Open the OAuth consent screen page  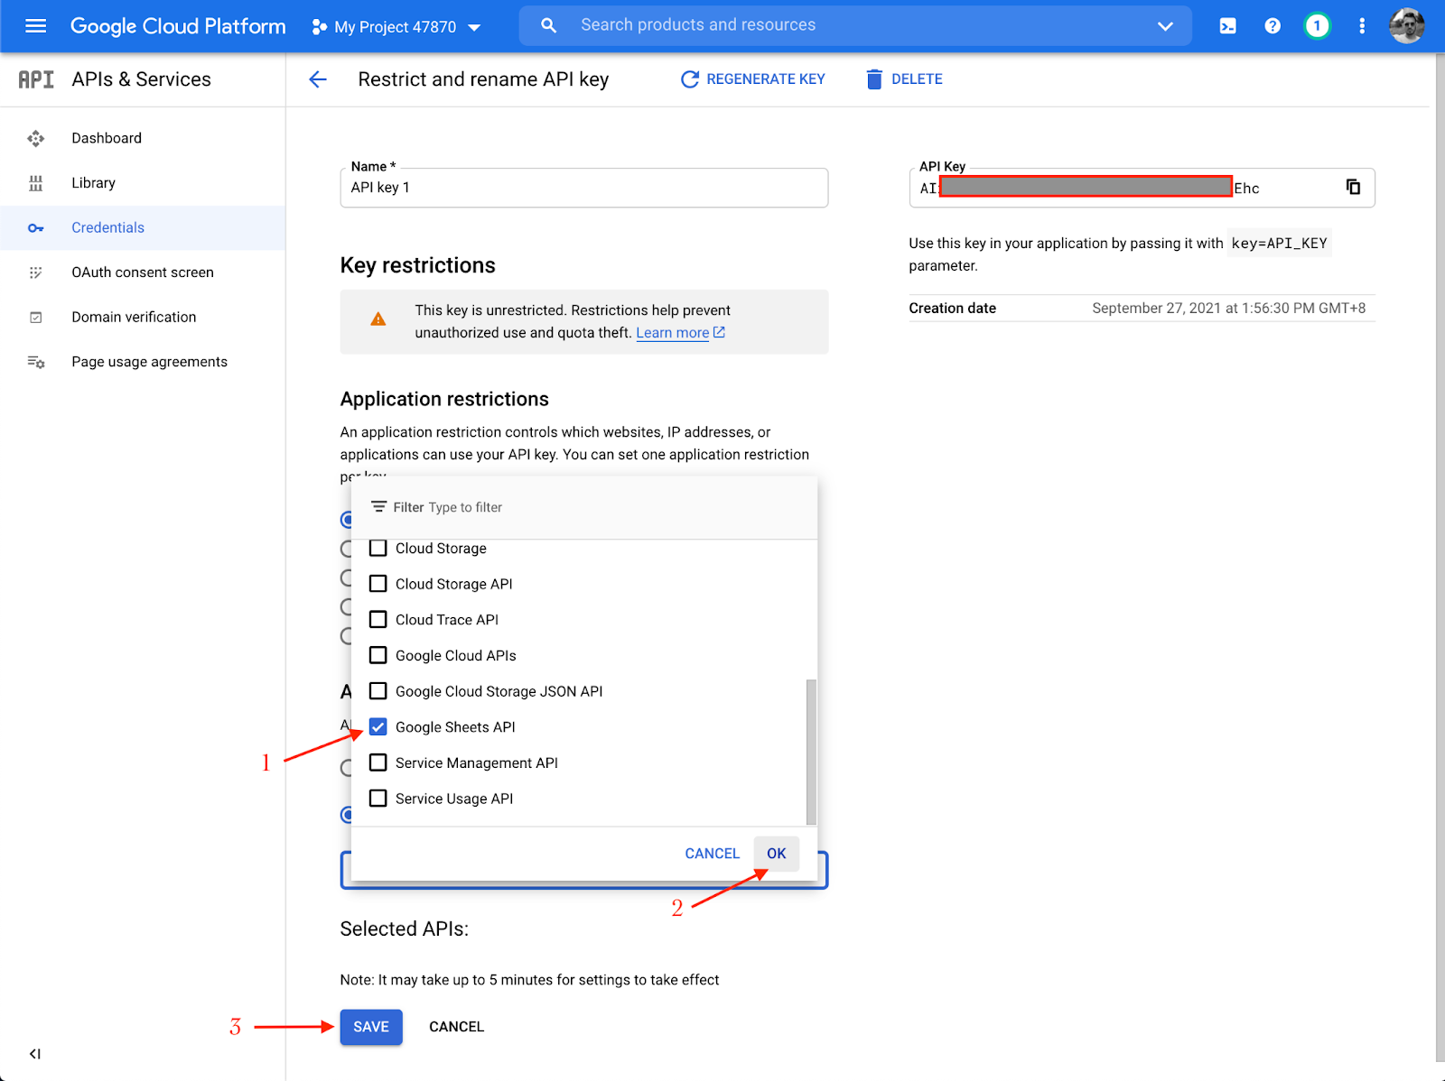[x=142, y=272]
